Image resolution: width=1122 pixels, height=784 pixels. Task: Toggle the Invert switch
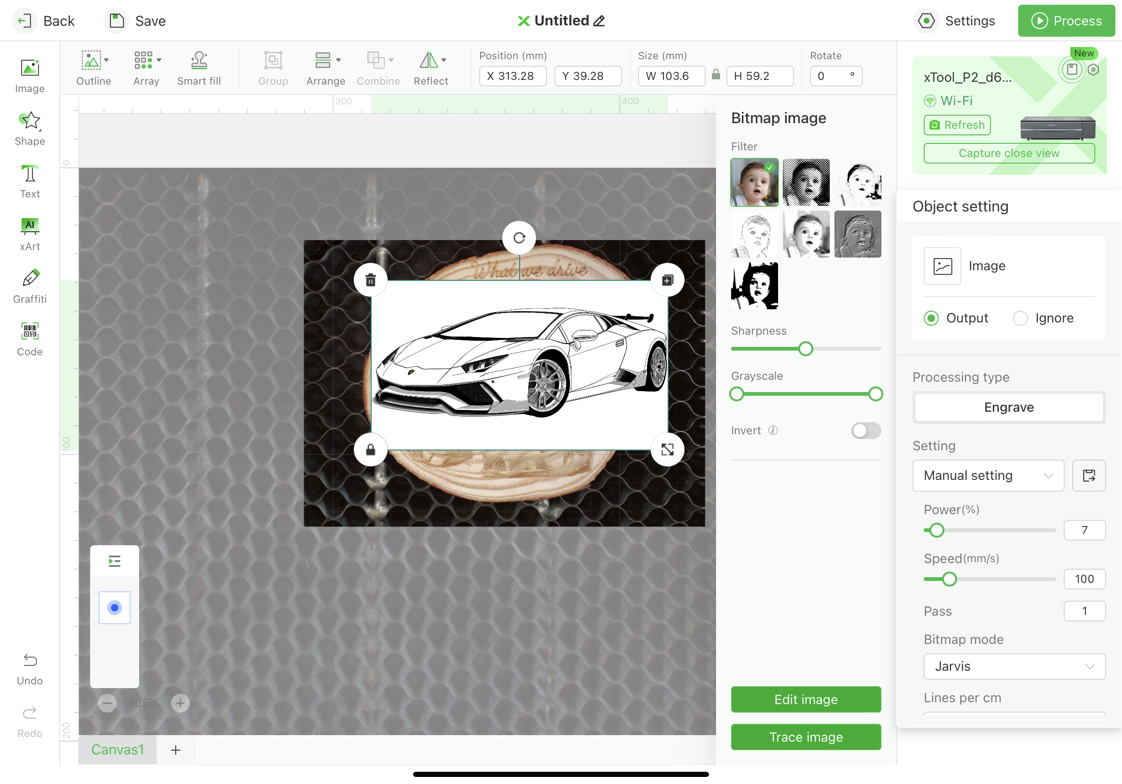point(865,431)
